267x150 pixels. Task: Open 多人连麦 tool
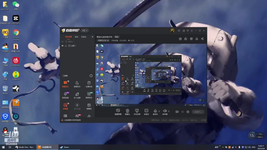77,95
